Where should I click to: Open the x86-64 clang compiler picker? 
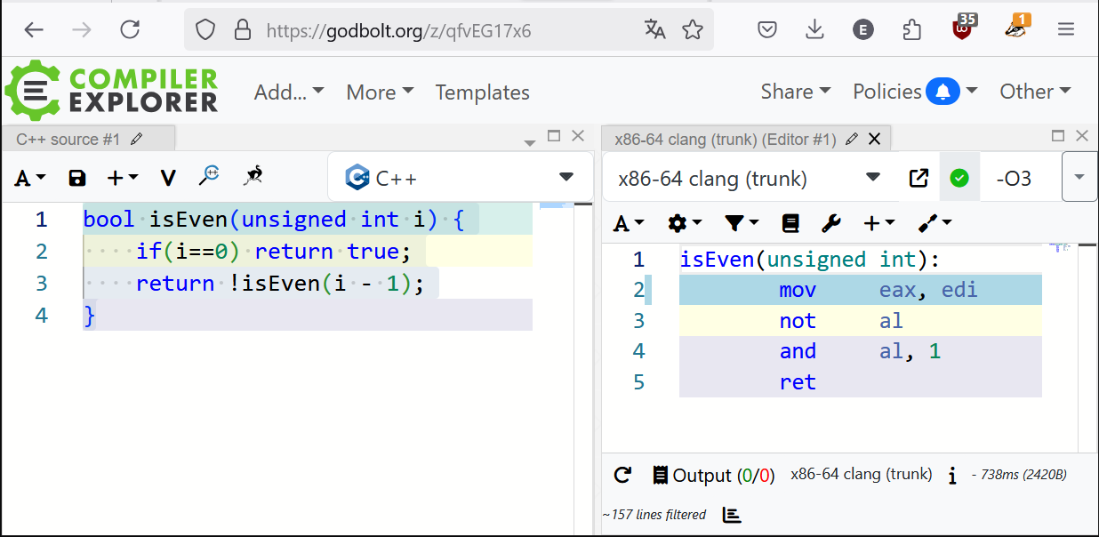click(749, 178)
